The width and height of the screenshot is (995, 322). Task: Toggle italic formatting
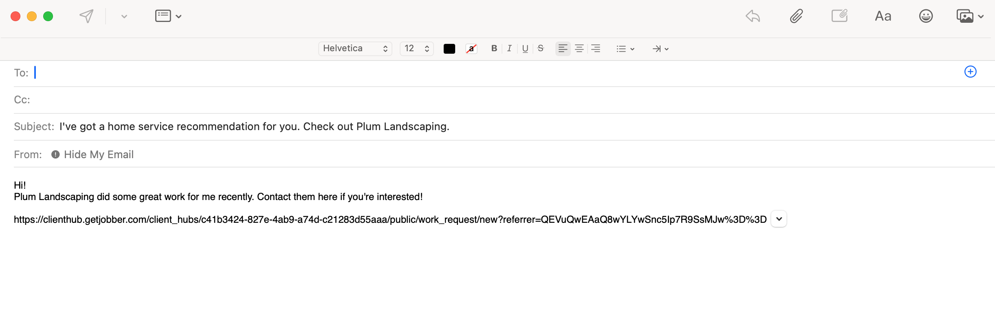(509, 48)
